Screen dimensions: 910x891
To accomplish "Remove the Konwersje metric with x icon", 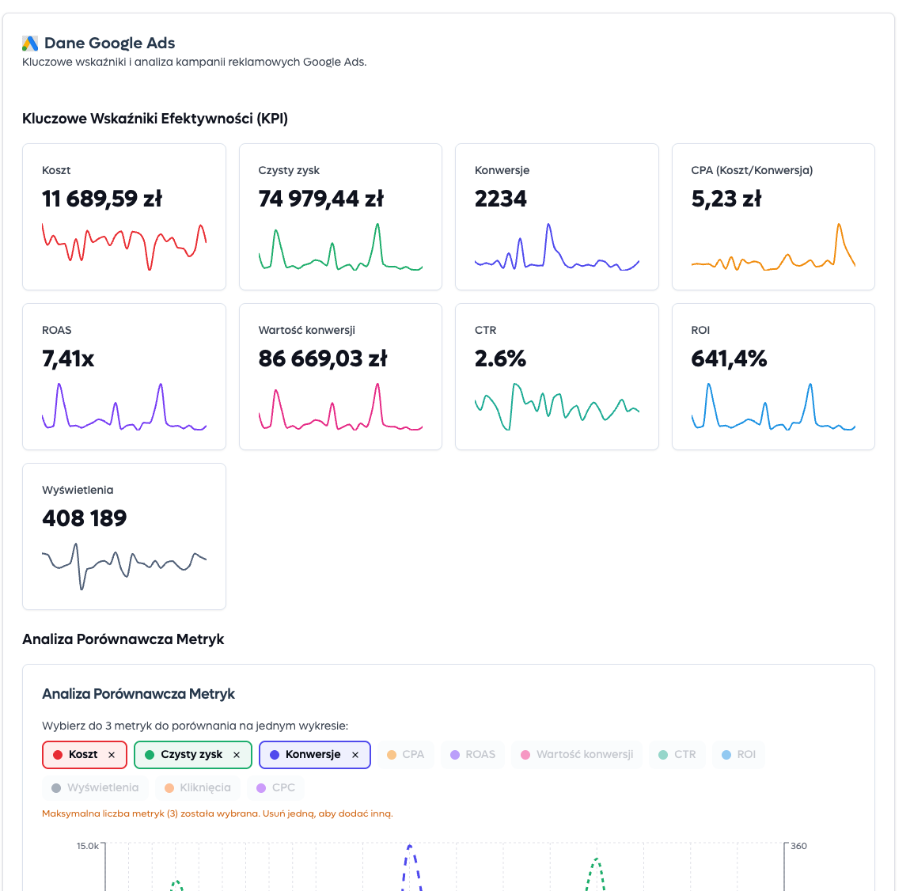I will click(x=355, y=755).
